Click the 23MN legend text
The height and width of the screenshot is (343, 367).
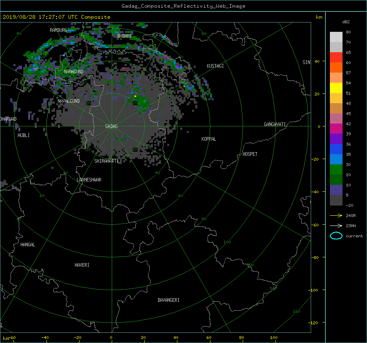(351, 226)
